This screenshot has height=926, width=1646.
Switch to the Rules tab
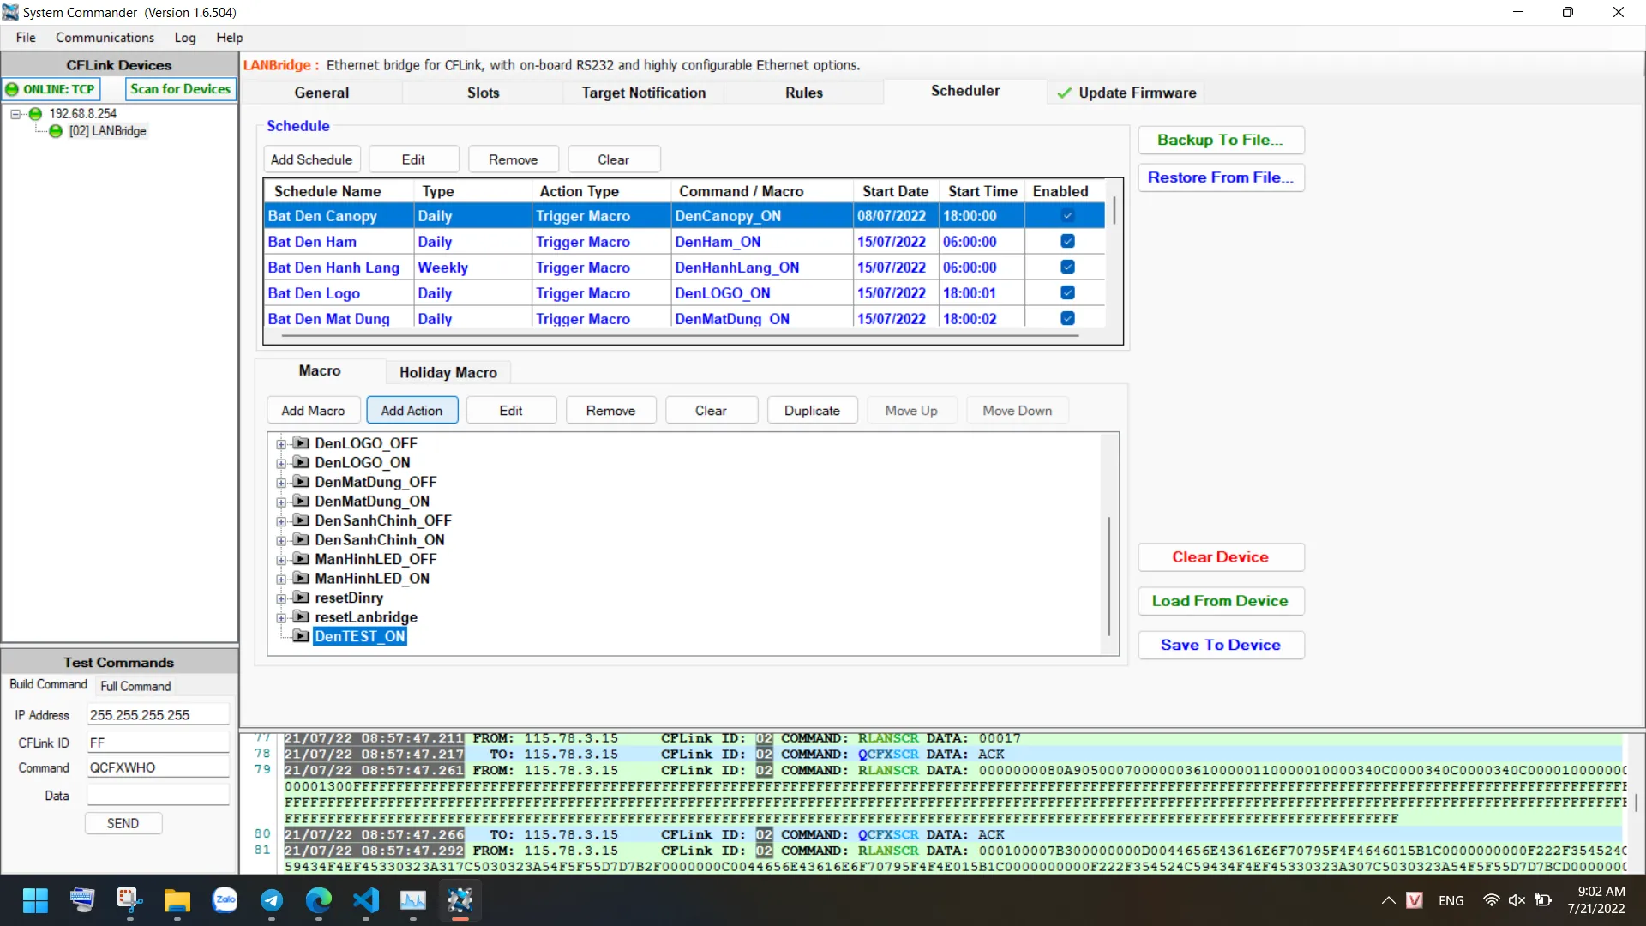tap(803, 93)
